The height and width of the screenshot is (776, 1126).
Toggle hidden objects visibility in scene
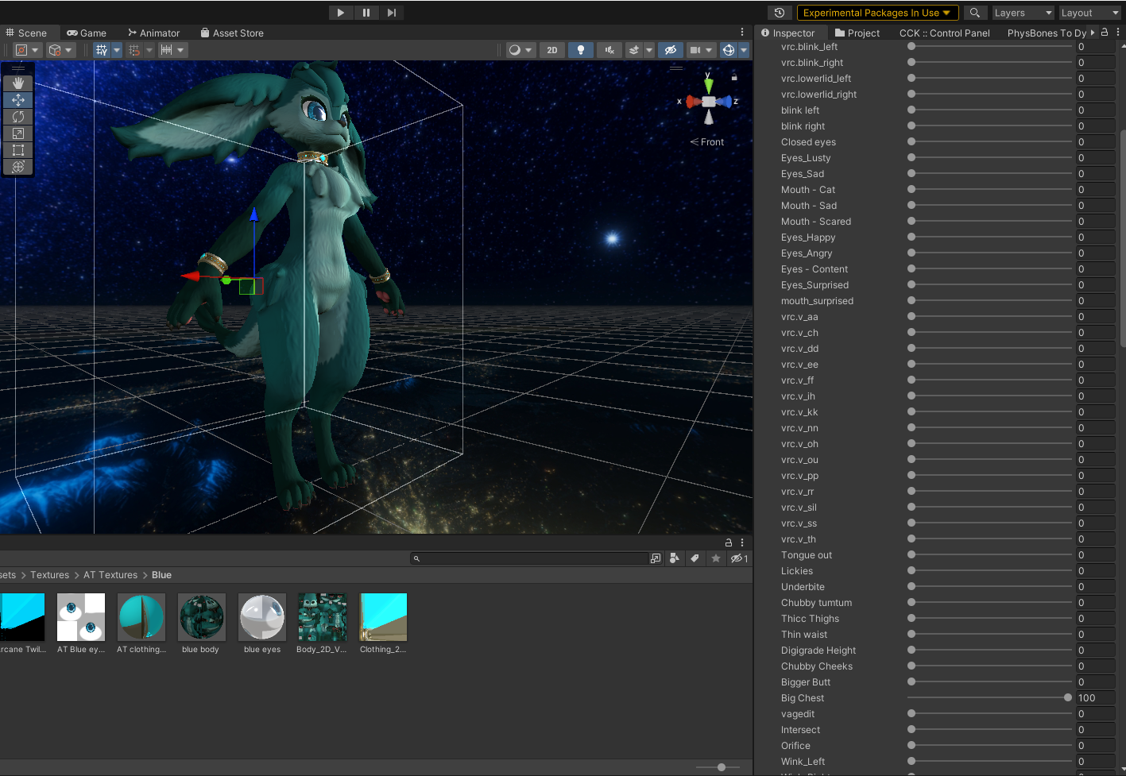pyautogui.click(x=671, y=50)
